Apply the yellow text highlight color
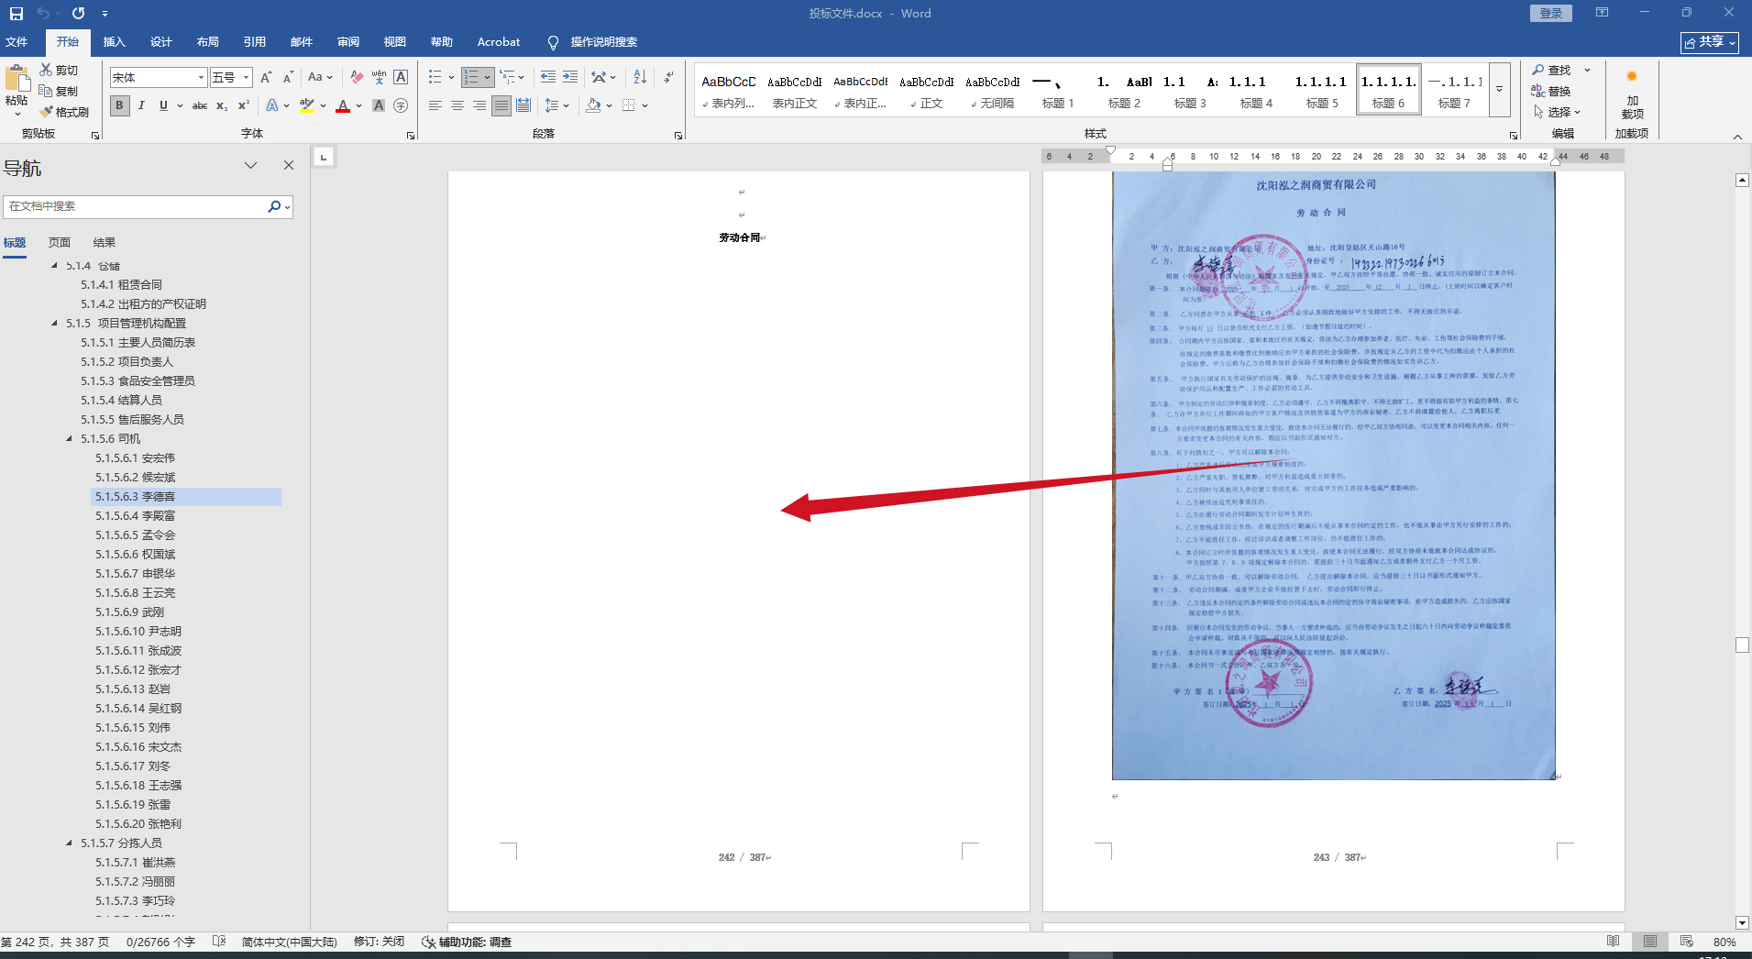The image size is (1752, 959). click(306, 105)
